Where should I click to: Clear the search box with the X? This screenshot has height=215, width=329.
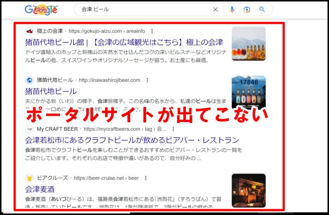215,9
